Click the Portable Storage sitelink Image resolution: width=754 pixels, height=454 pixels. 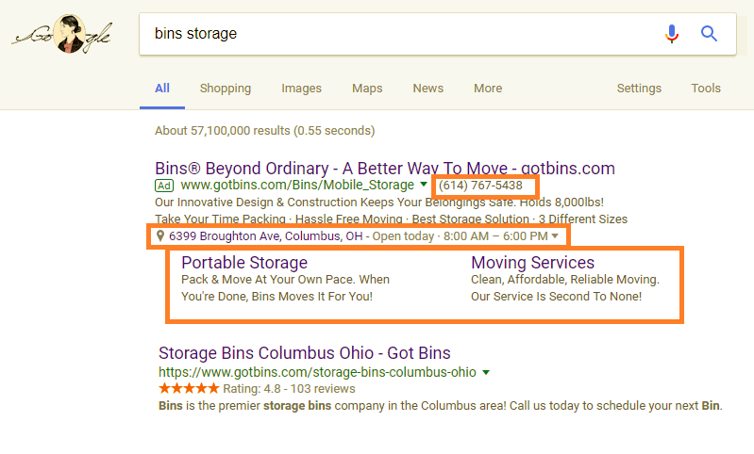coord(244,263)
